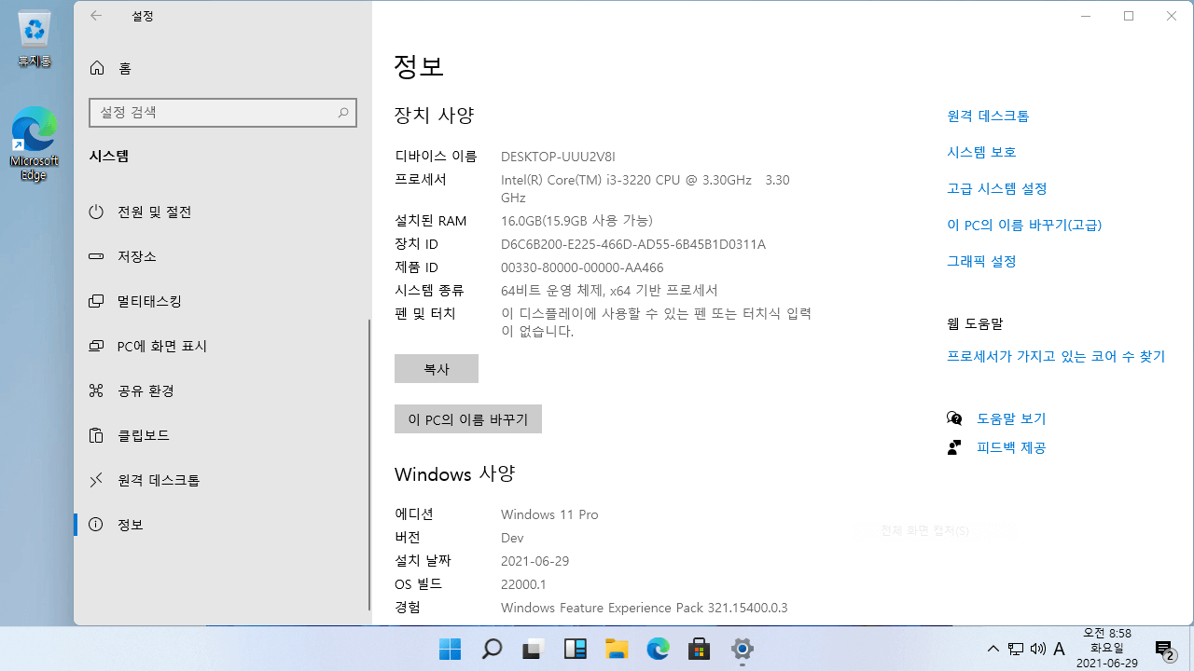Viewport: 1194px width, 671px height.
Task: Click the 피드백 제공 person icon
Action: click(954, 447)
